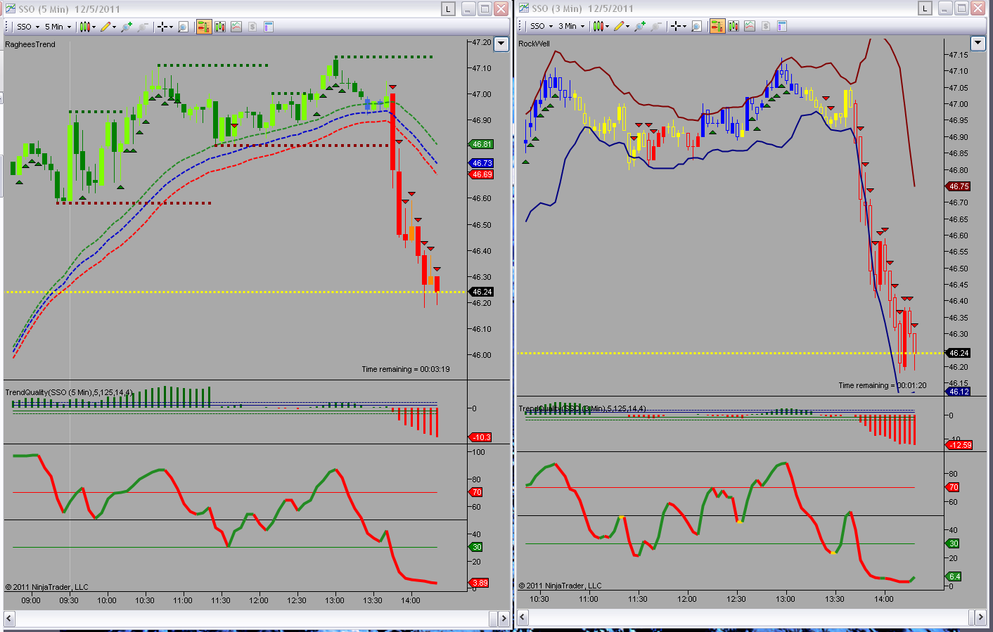The height and width of the screenshot is (632, 993).
Task: Open the drawing tools pencil dropdown in 3 Min chart
Action: 622,26
